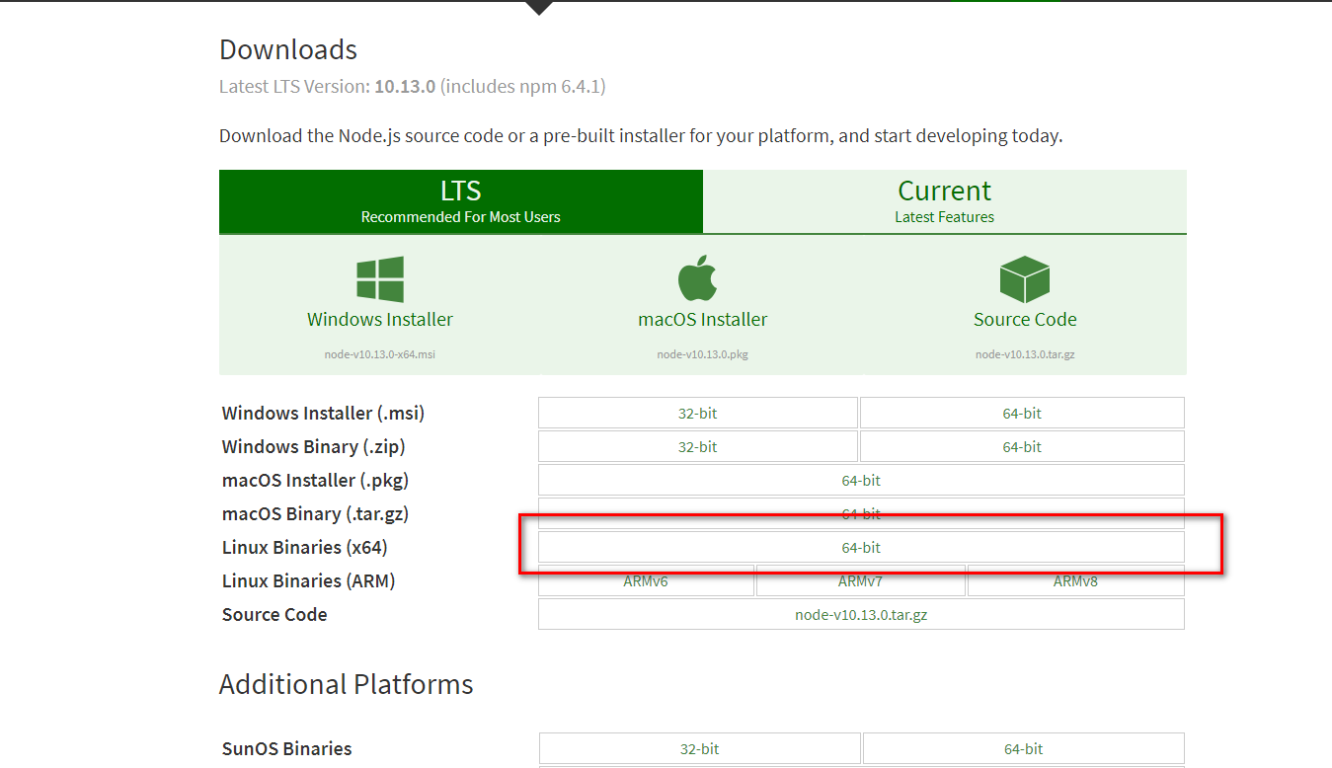Download Linux Binaries ARMv8
The image size is (1332, 768).
pyautogui.click(x=1075, y=581)
